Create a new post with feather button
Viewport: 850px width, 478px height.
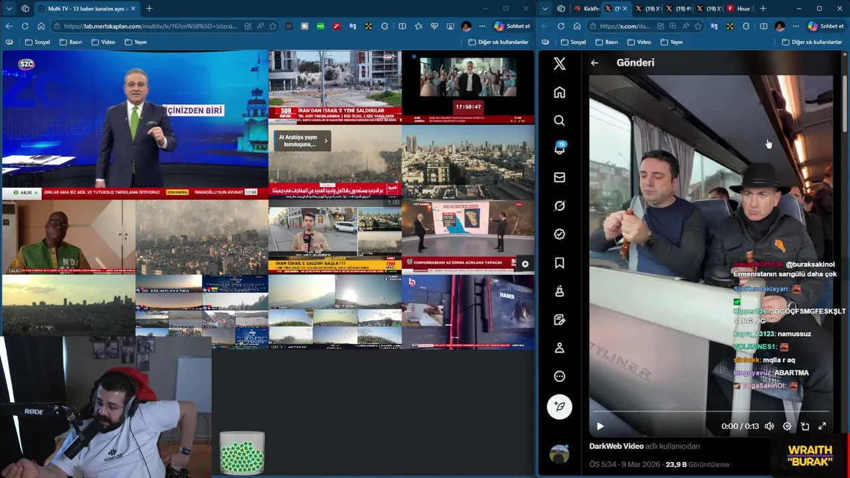pos(559,406)
